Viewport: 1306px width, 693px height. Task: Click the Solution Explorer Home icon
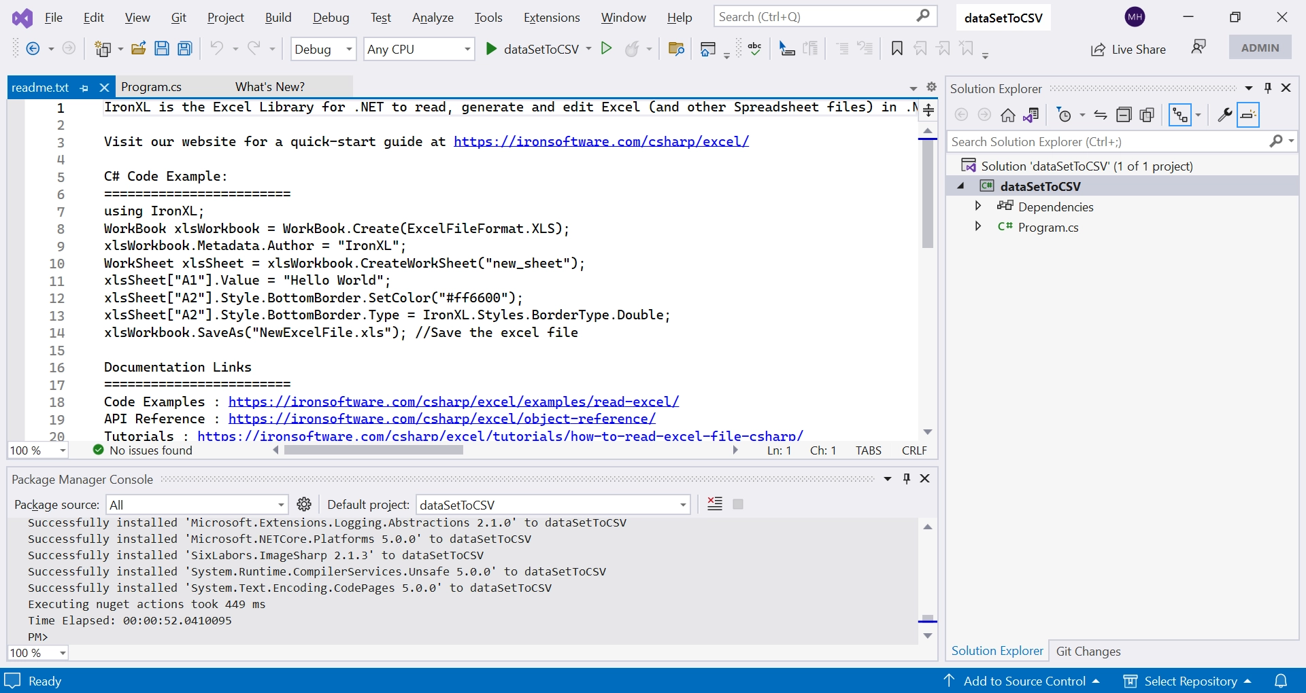coord(1008,115)
